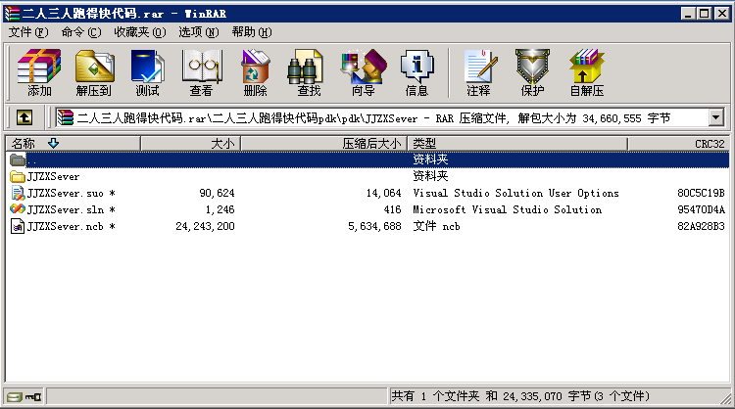Click the 解压到 (Extract To) icon
This screenshot has width=735, height=409.
click(x=93, y=72)
